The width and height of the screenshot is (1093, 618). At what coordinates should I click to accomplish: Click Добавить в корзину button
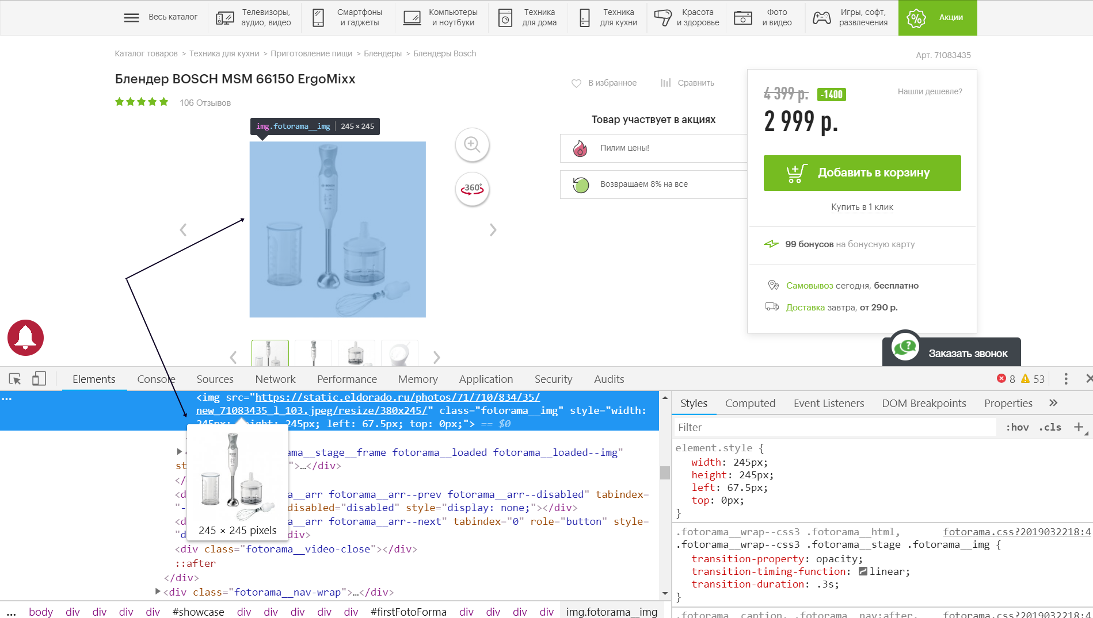coord(862,173)
